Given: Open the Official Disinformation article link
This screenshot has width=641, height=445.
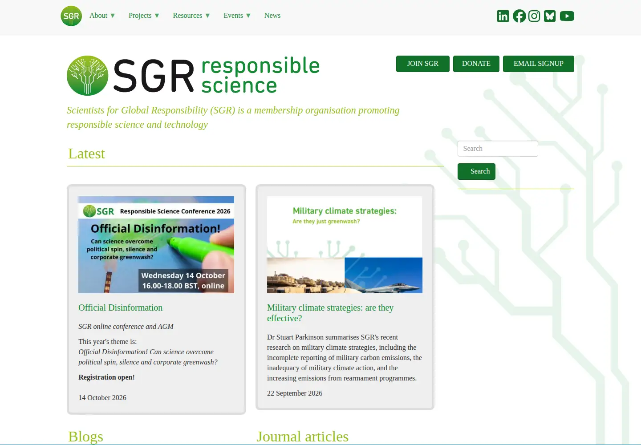Looking at the screenshot, I should (x=120, y=307).
